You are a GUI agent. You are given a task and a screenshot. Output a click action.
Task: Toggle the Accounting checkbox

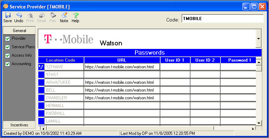7,64
